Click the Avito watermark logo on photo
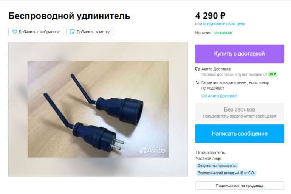 pyautogui.click(x=152, y=151)
